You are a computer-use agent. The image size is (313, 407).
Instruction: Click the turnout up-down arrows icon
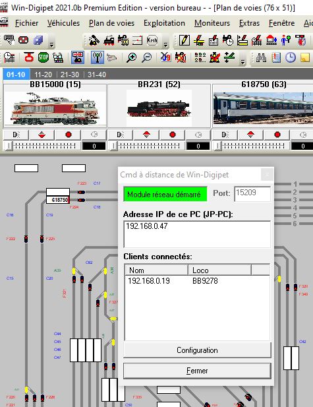point(229,57)
